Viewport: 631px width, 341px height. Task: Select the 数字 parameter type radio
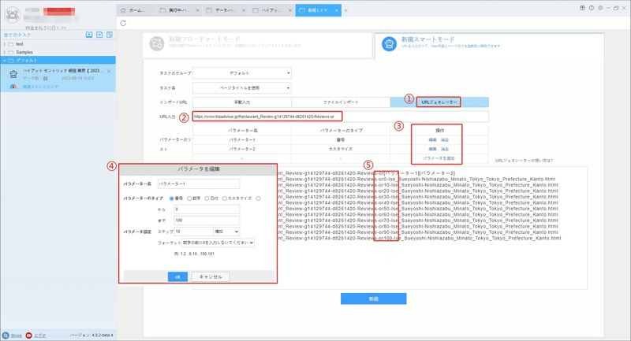(189, 198)
